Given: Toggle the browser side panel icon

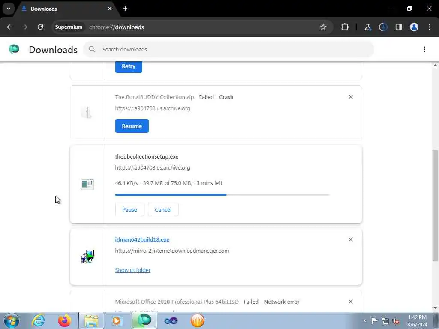Looking at the screenshot, I should pyautogui.click(x=398, y=27).
